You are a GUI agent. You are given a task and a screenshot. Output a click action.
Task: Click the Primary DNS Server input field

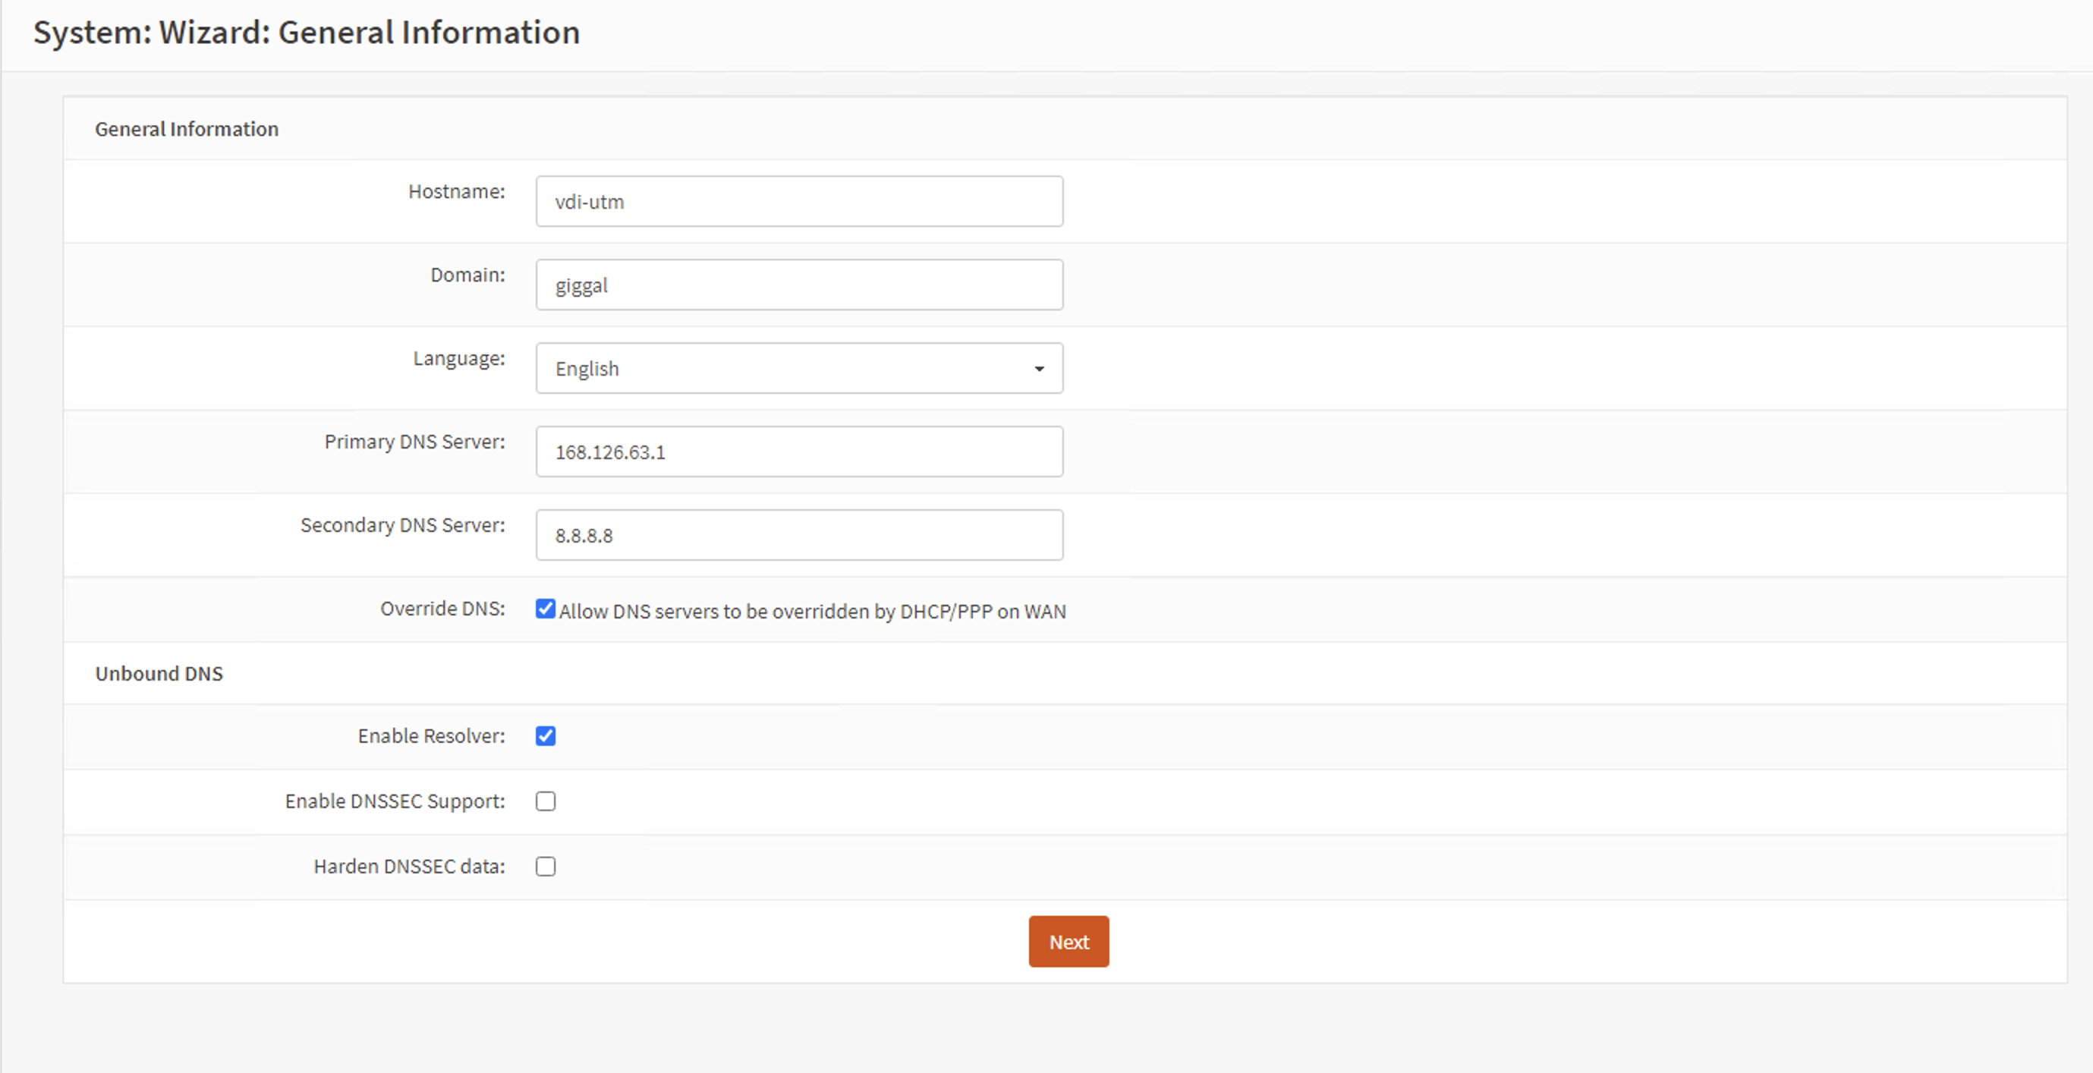click(798, 452)
